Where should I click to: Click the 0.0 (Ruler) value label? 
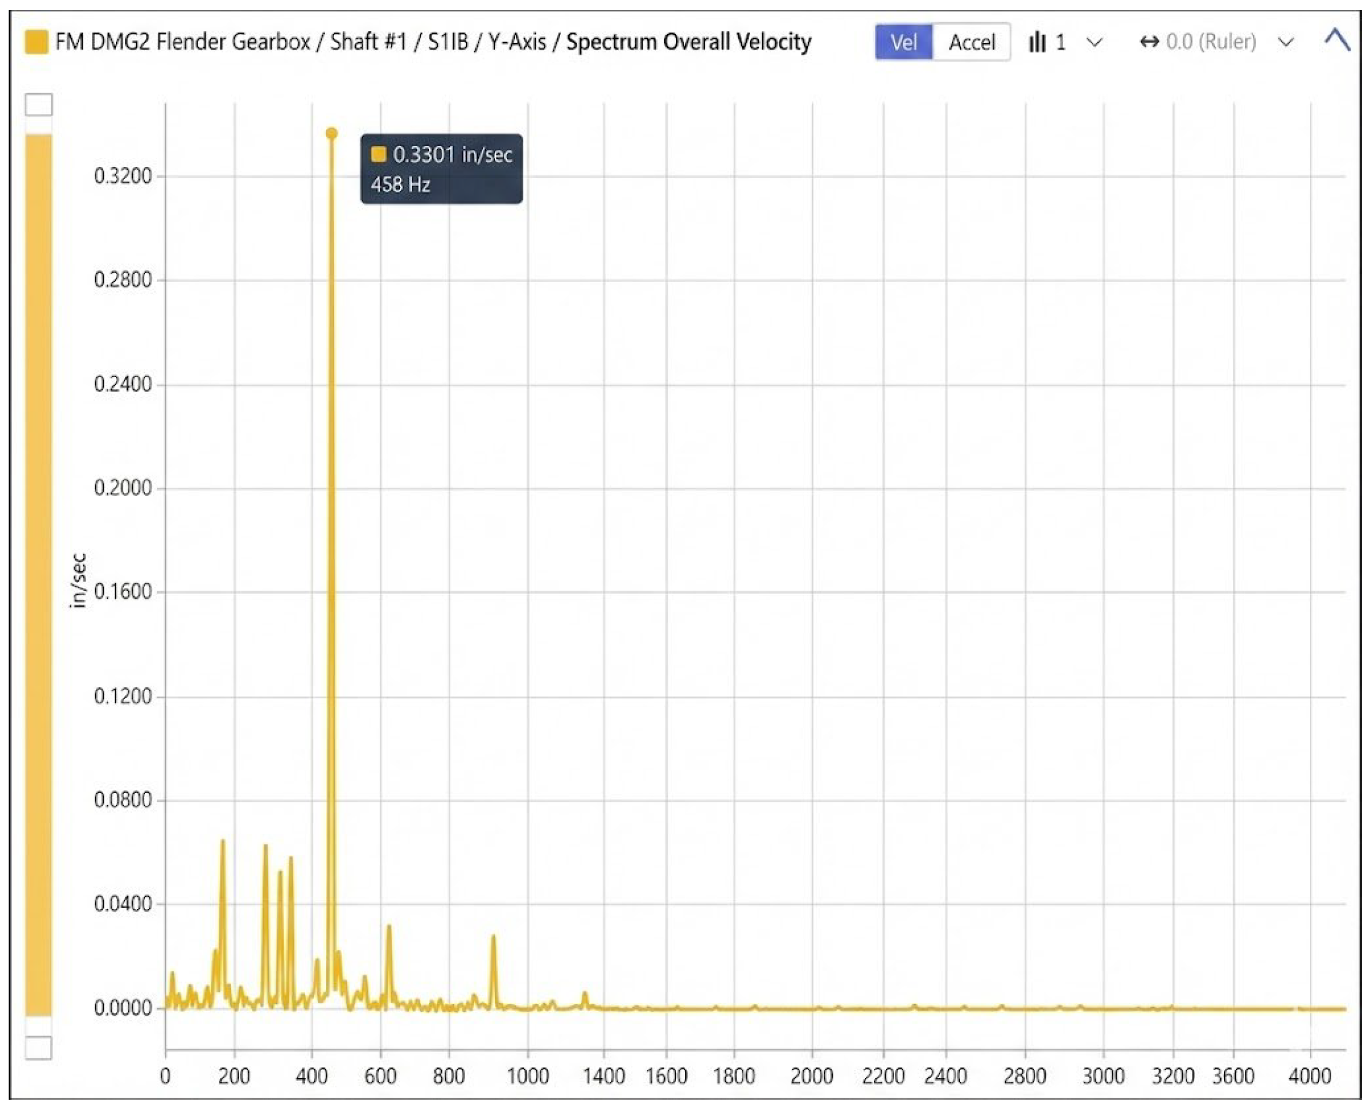pos(1211,42)
